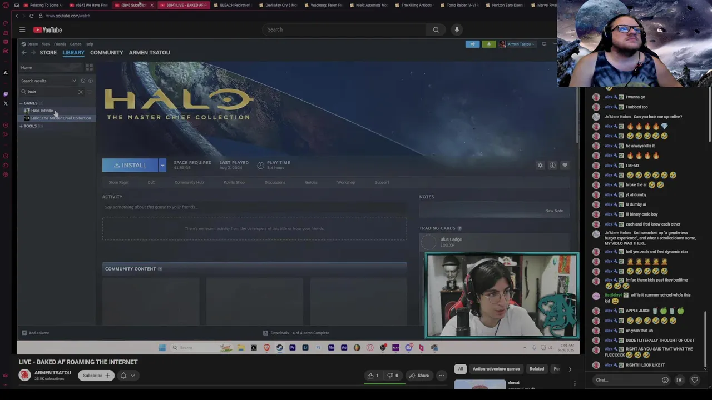Open the View menu in Steam
Viewport: 712px width, 400px height.
pyautogui.click(x=46, y=44)
